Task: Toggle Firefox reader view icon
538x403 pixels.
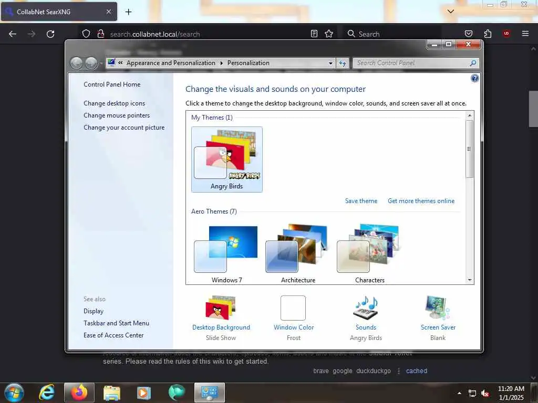Action: 314,34
